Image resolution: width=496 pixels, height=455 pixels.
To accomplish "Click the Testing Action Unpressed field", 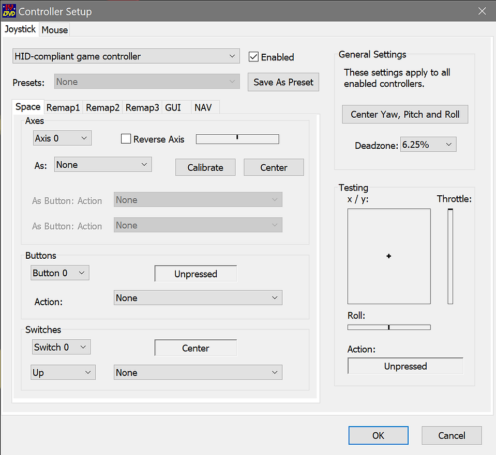I will [405, 366].
